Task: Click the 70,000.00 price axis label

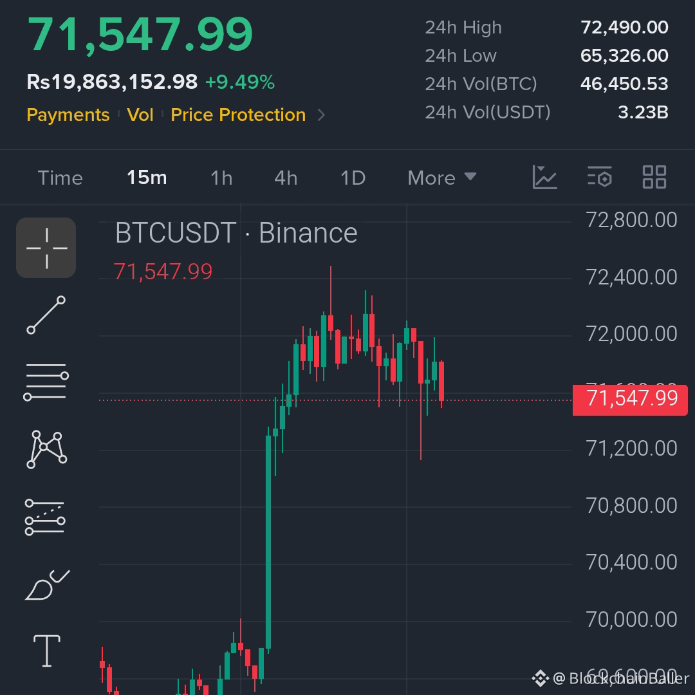Action: click(x=631, y=620)
